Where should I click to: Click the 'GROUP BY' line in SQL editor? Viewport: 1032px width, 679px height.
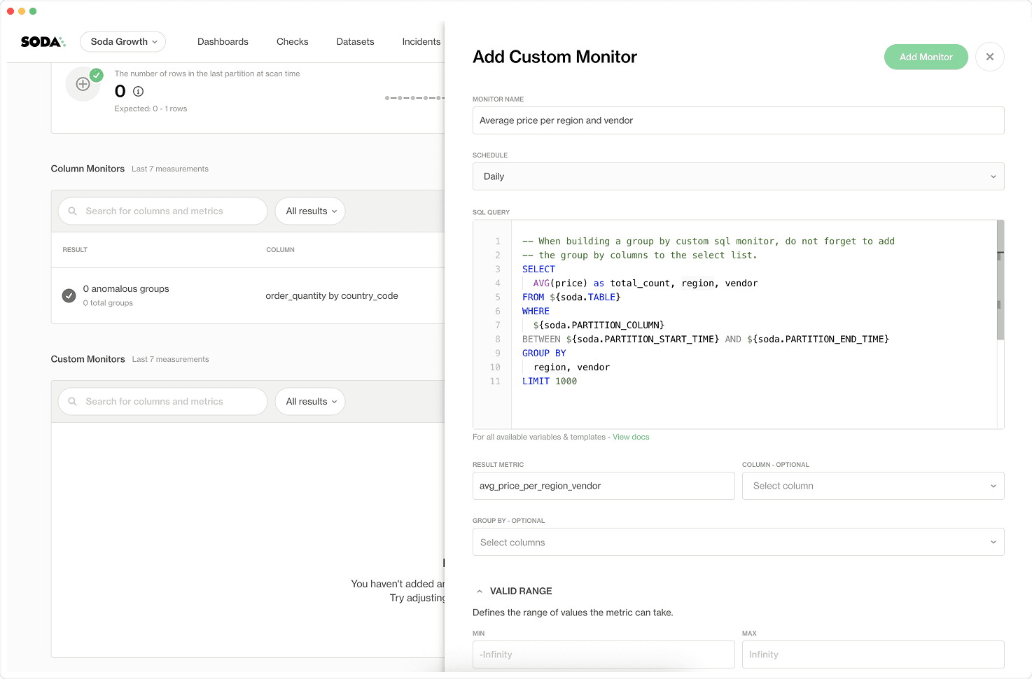pos(544,353)
